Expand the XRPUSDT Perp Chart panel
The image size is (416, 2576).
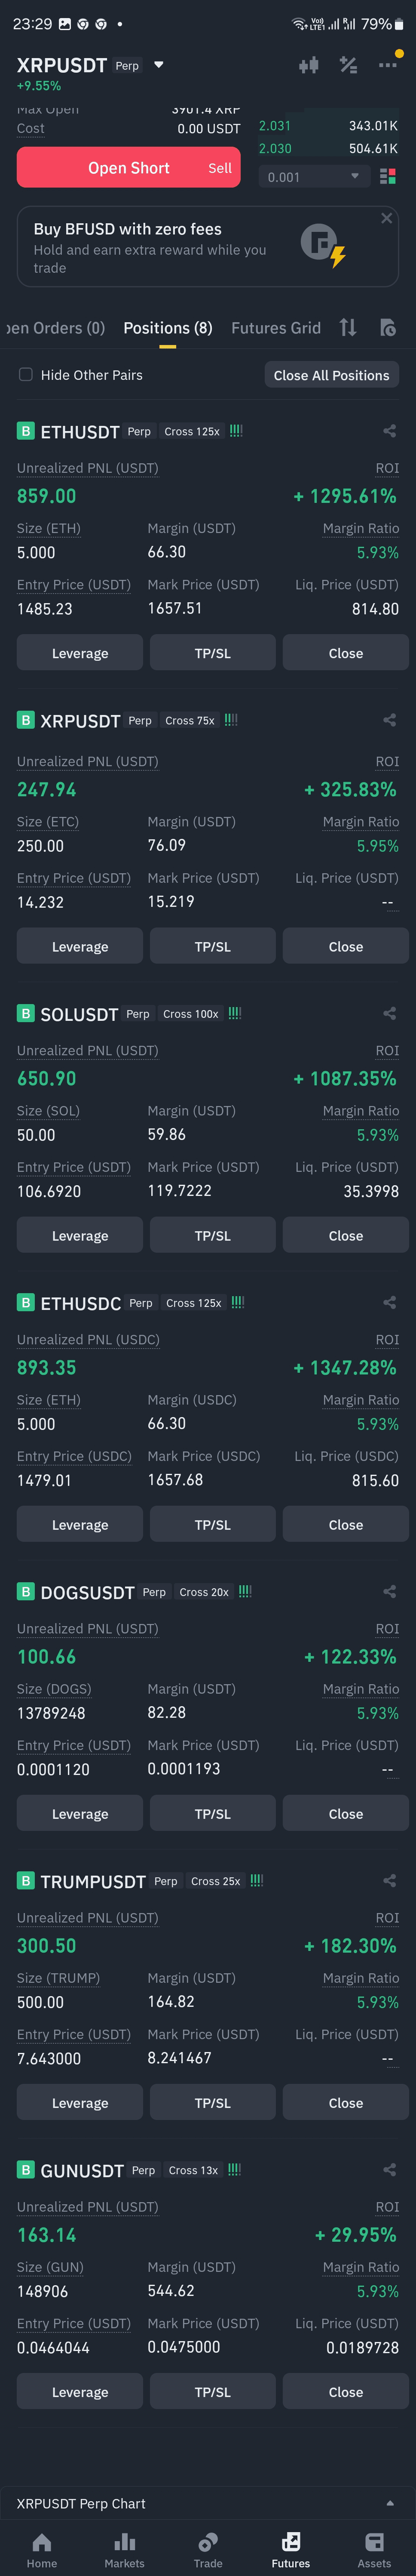[389, 2503]
